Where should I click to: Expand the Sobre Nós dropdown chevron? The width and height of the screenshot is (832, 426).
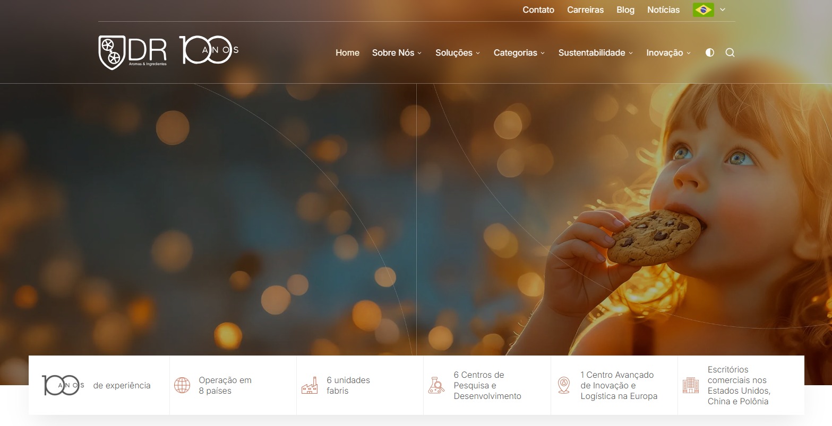419,53
